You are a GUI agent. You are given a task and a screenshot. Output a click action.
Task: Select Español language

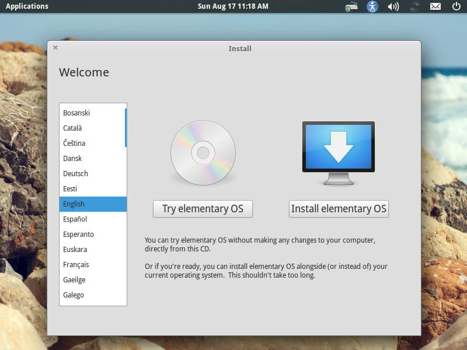click(x=93, y=219)
